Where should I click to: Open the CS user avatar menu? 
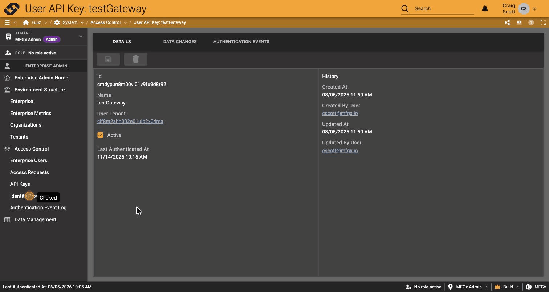click(x=524, y=8)
